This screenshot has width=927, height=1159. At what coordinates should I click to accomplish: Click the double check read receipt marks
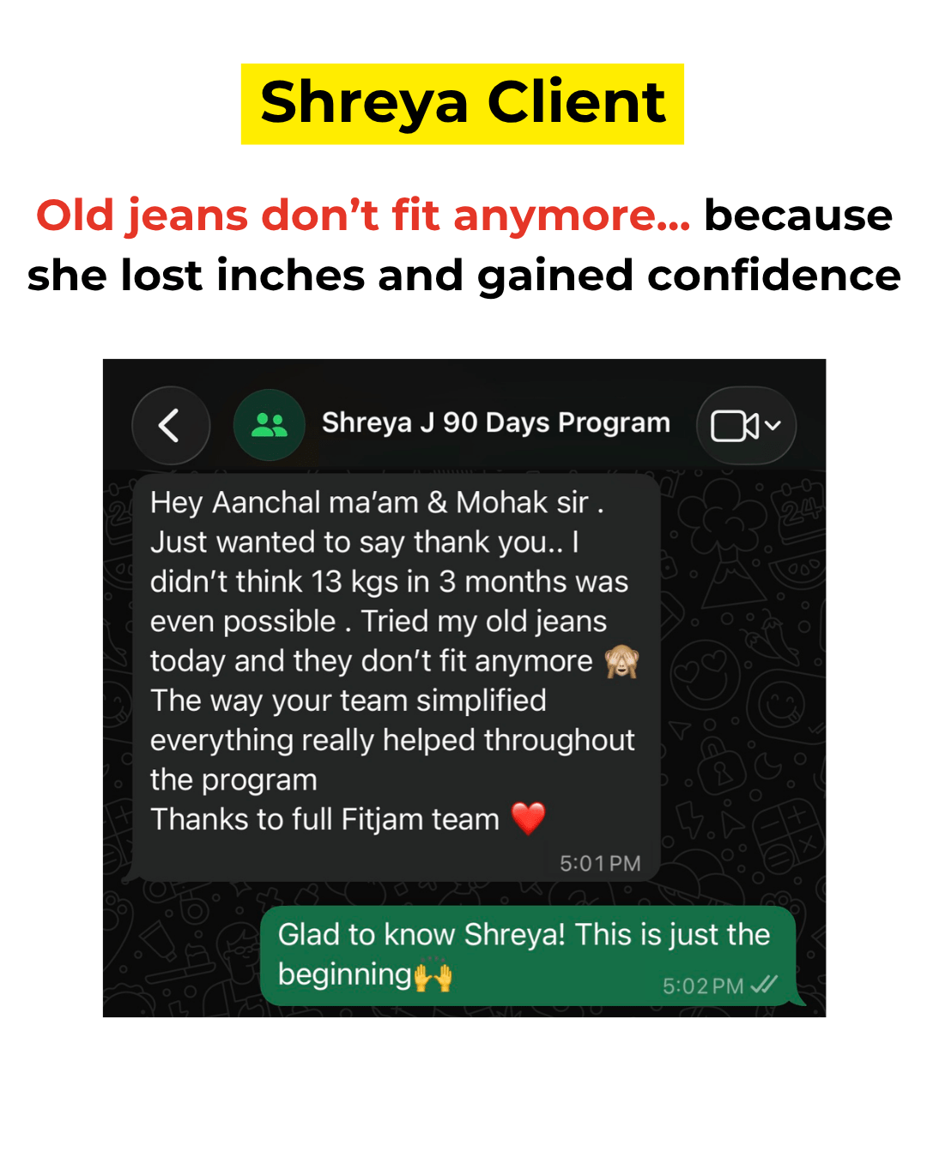pyautogui.click(x=764, y=985)
